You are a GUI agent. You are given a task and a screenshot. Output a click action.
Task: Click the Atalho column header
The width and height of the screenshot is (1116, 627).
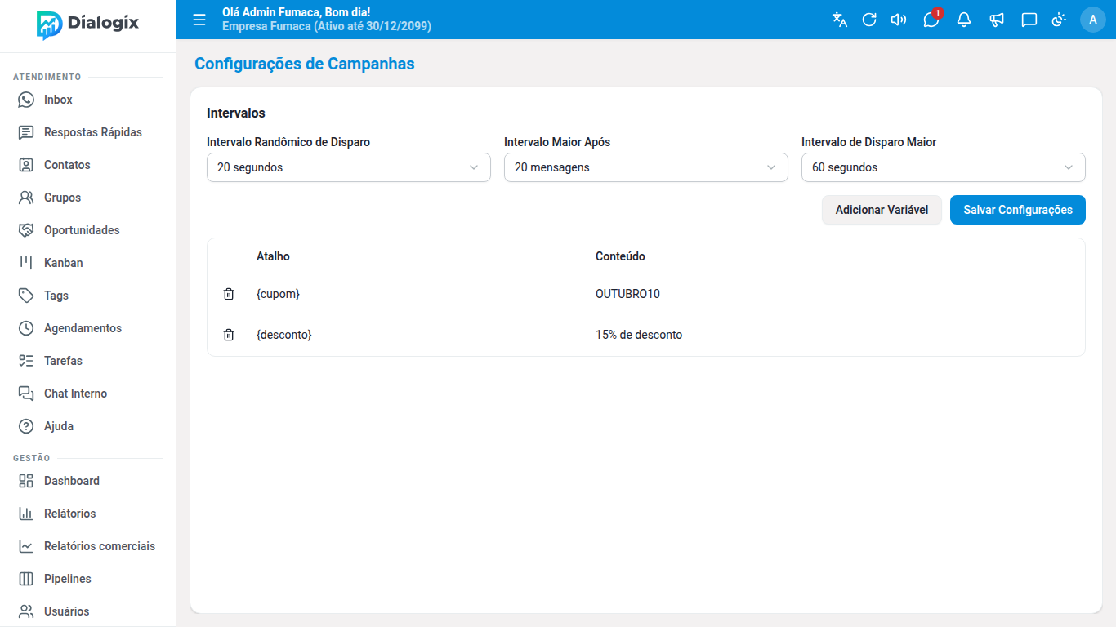(273, 256)
